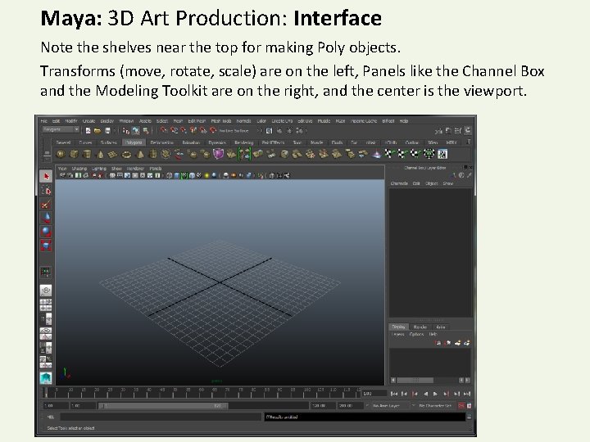
Task: Activate the Move tool with cone icon
Action: point(46,219)
